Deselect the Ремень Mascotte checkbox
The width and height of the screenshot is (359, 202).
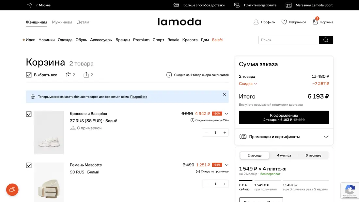[x=29, y=165]
